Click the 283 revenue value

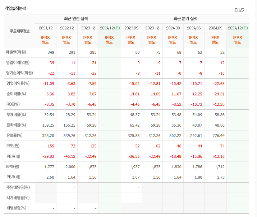click(93, 52)
